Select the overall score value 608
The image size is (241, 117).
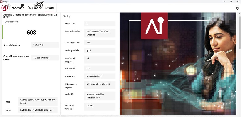tap(31, 32)
